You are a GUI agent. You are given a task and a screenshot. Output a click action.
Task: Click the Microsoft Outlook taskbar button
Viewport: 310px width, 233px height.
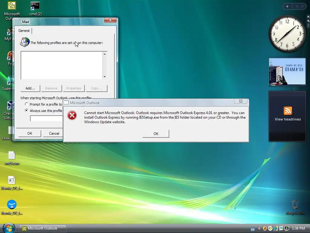click(43, 228)
